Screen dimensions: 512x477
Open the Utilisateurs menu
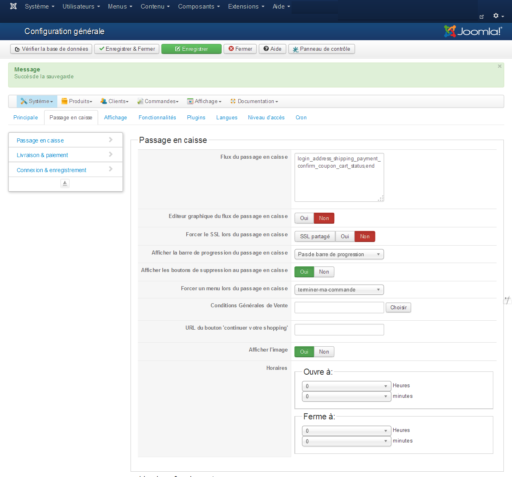(x=81, y=6)
